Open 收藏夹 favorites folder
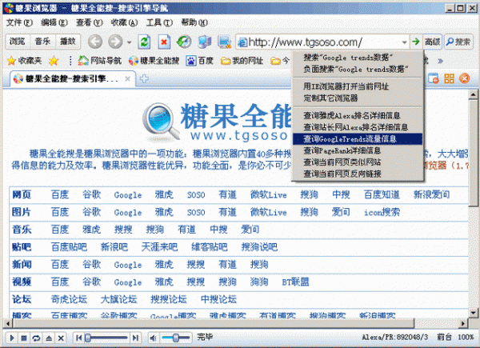This screenshot has height=348, width=480. pos(25,61)
